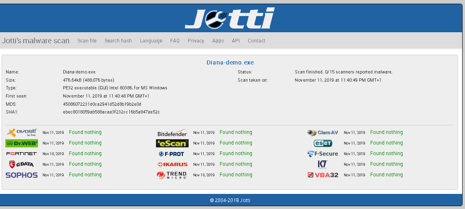The image size is (465, 209).
Task: Click Trend Micro's Found nothing result
Action: (x=236, y=175)
